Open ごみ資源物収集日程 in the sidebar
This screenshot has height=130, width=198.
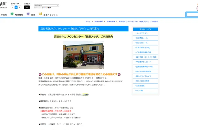(x=143, y=52)
